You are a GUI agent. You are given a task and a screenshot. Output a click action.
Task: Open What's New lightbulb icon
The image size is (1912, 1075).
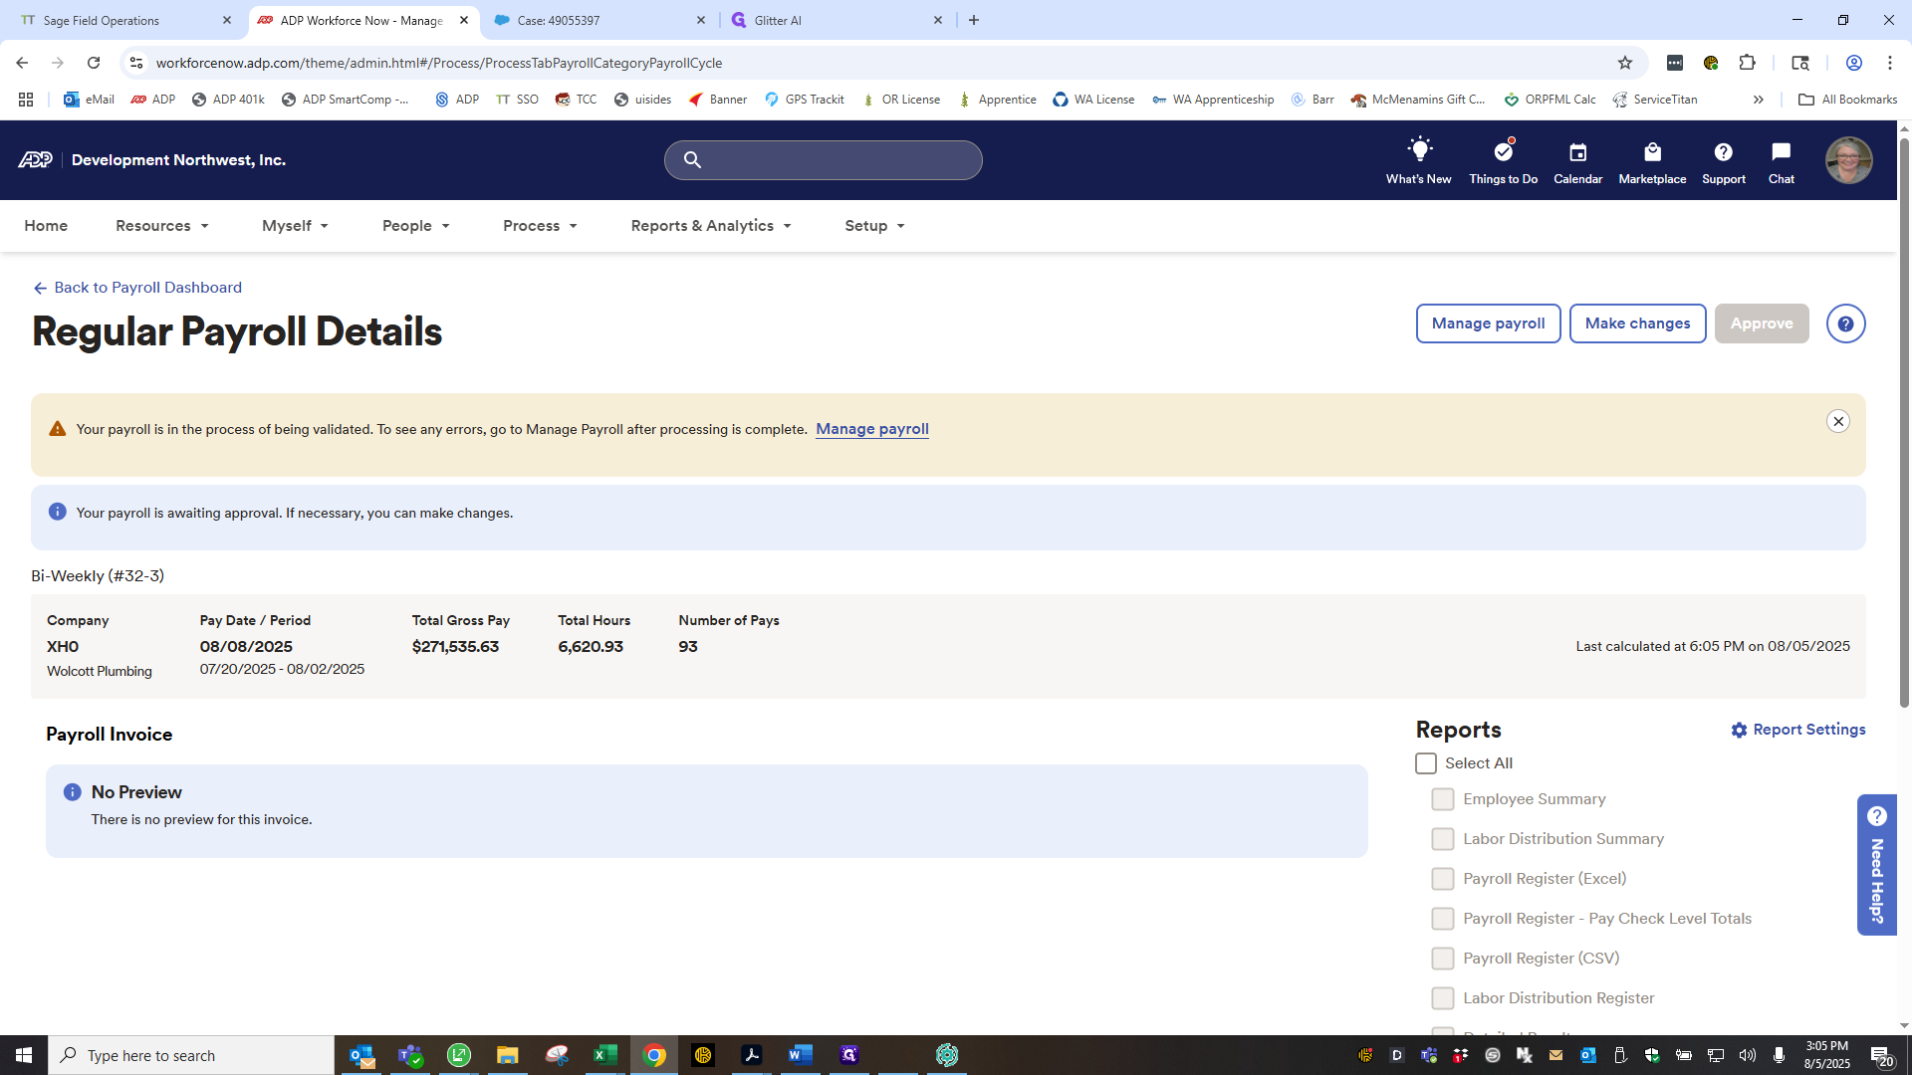point(1419,150)
